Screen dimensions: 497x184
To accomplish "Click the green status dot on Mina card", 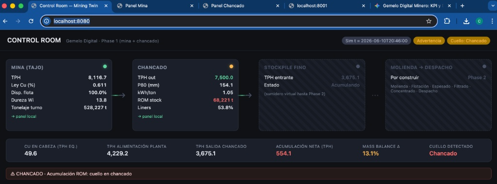I will (105, 67).
